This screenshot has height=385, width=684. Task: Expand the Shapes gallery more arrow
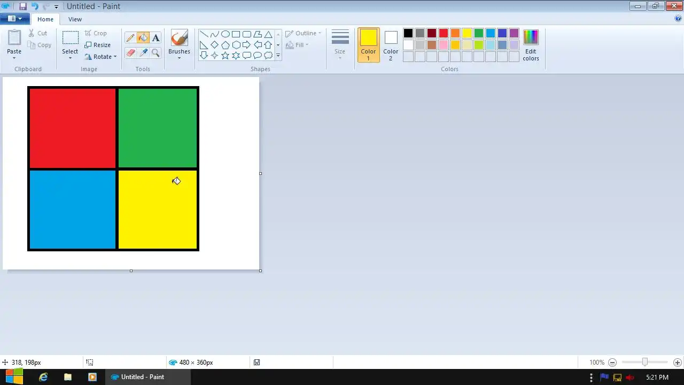click(278, 56)
